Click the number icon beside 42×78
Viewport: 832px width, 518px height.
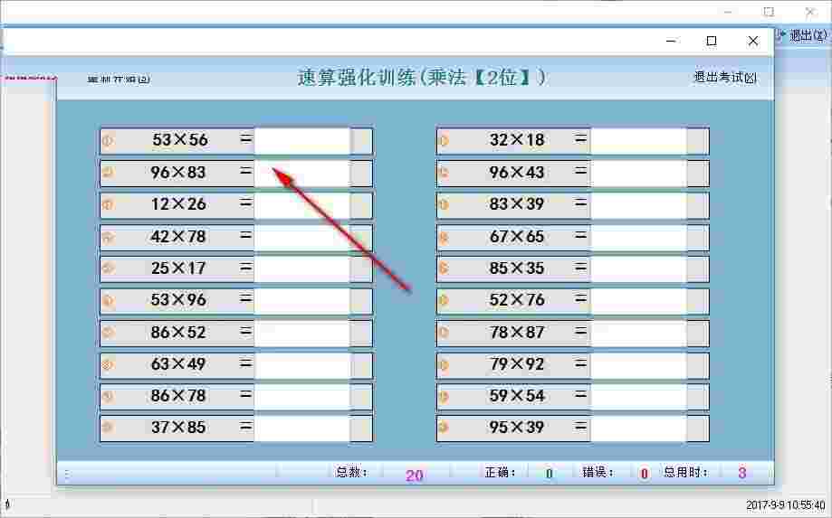(108, 237)
